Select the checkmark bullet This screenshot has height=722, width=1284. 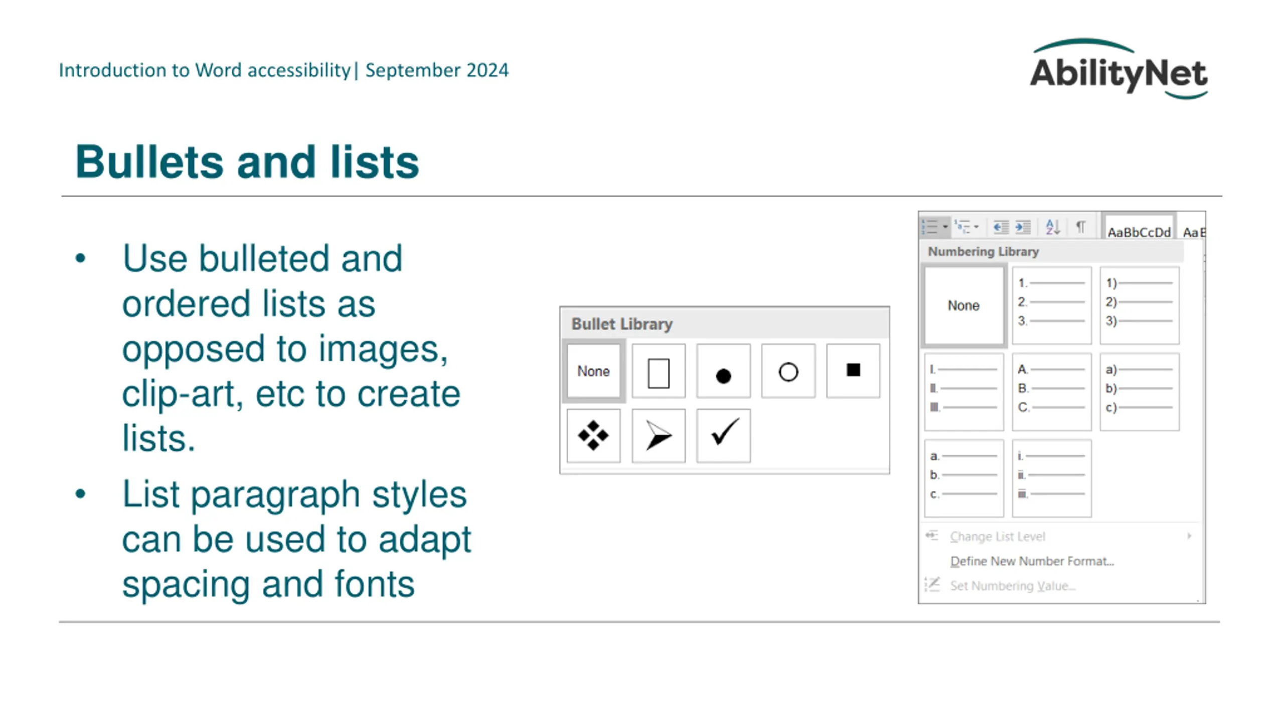click(723, 435)
